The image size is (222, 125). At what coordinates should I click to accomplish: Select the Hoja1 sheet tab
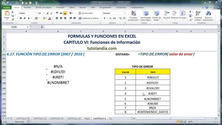pos(87,118)
